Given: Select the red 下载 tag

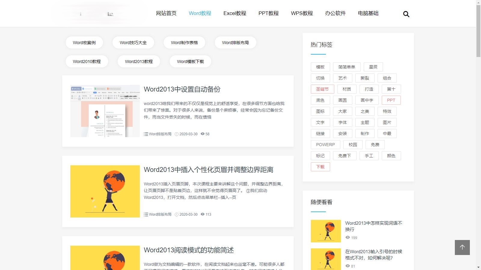Looking at the screenshot, I should [320, 167].
